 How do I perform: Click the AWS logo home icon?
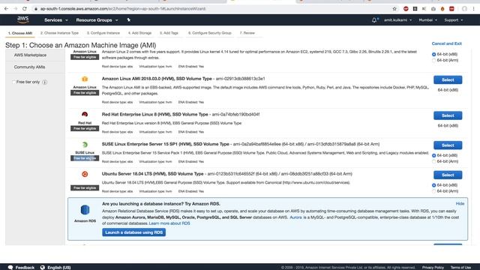point(23,19)
